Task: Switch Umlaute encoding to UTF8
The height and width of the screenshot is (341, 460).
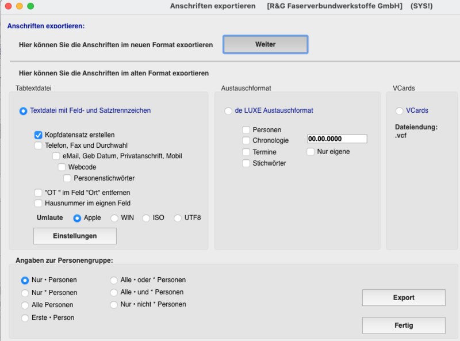Action: pyautogui.click(x=178, y=218)
